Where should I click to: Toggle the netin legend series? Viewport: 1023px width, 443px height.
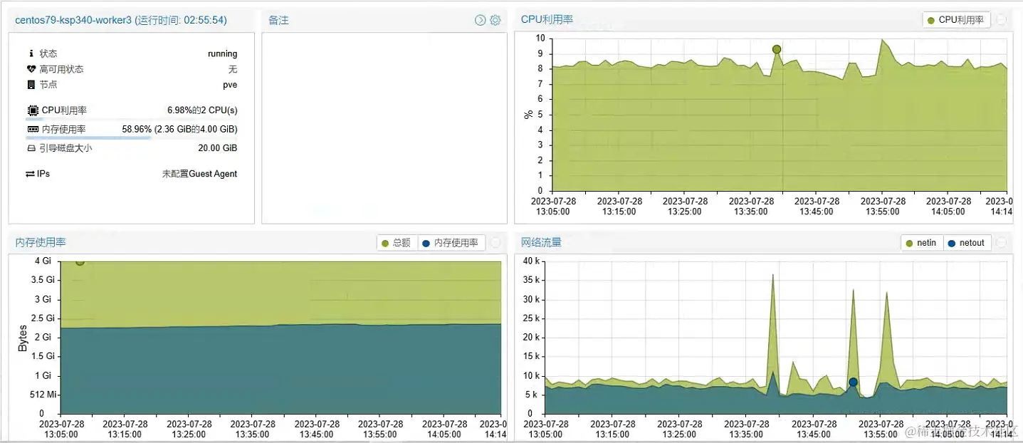922,243
